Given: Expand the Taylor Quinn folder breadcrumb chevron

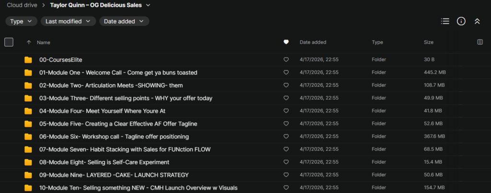Looking at the screenshot, I should 148,5.
